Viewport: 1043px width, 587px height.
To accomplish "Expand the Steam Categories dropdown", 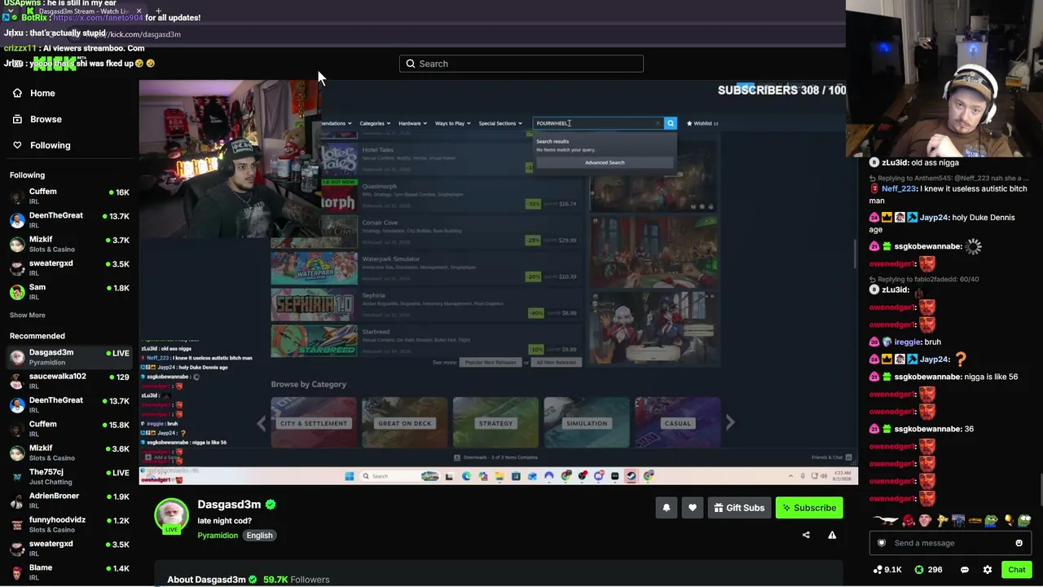I will tap(375, 123).
